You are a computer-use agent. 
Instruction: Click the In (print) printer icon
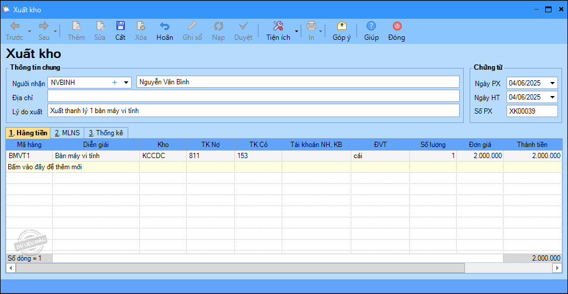click(x=312, y=26)
